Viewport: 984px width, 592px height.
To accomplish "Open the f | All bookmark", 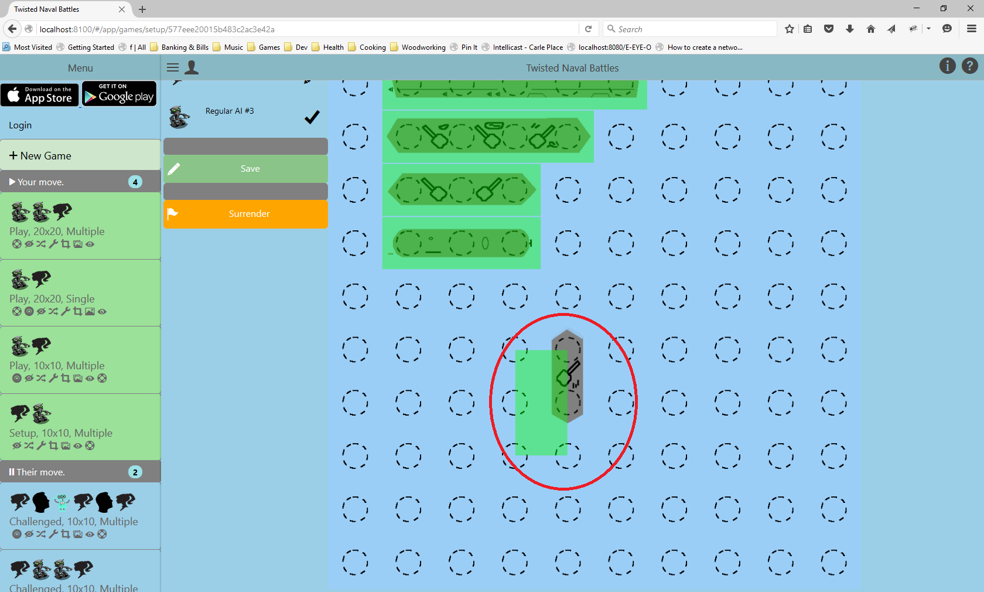I will pos(132,47).
